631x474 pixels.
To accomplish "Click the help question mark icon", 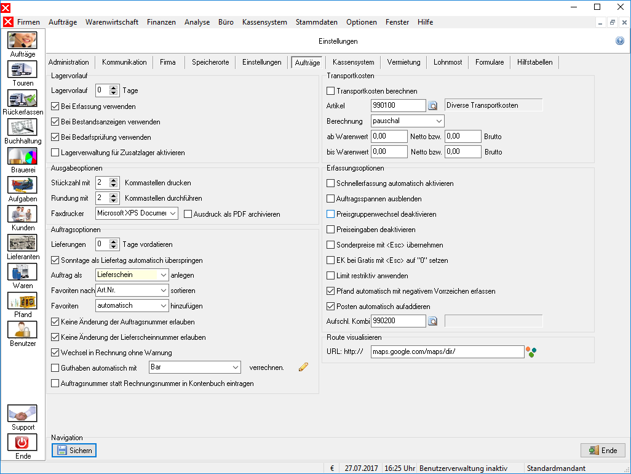I will (620, 41).
